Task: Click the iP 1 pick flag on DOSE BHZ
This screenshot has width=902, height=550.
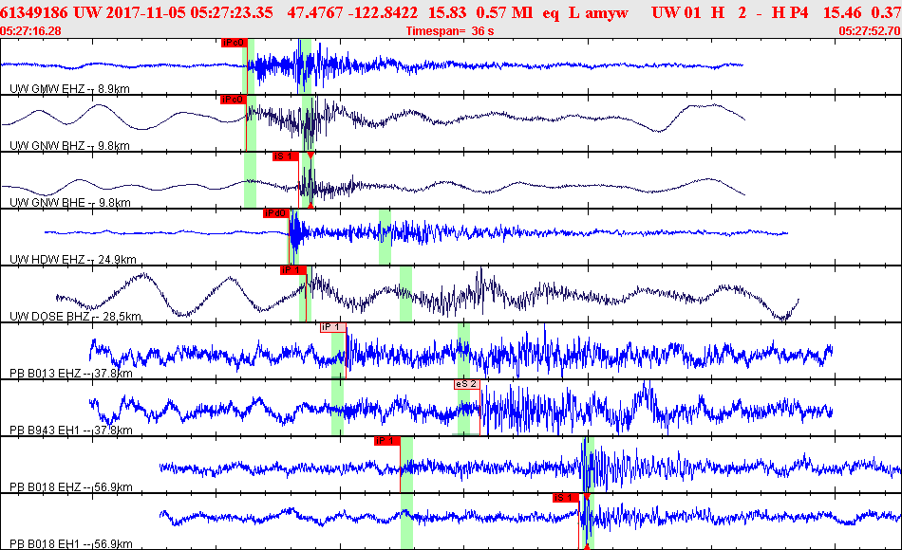Action: point(293,270)
